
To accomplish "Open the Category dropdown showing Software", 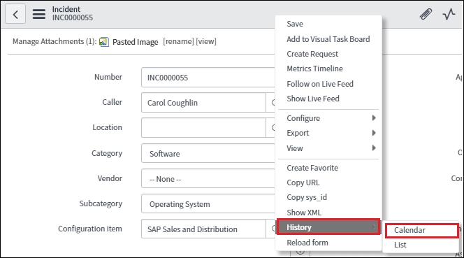I will click(x=208, y=153).
